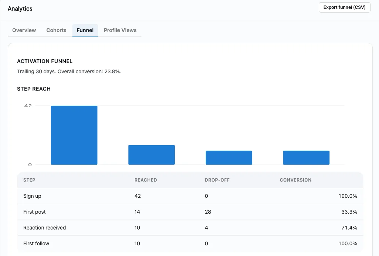Click conversion 33.3% in First post row
Screen dimensions: 379x256
pos(349,212)
